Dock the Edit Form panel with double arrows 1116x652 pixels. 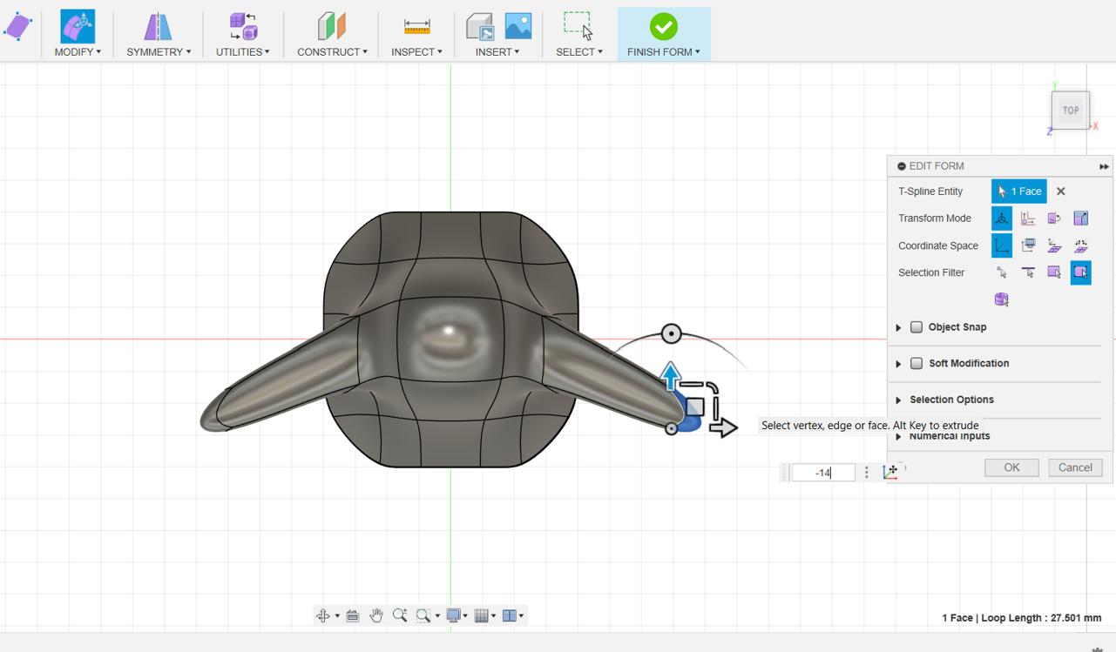coord(1104,166)
